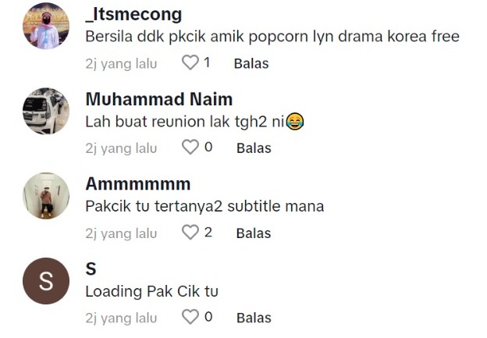Reply to _Itsmecong's popcorn comment
The width and height of the screenshot is (487, 338).
(x=251, y=63)
